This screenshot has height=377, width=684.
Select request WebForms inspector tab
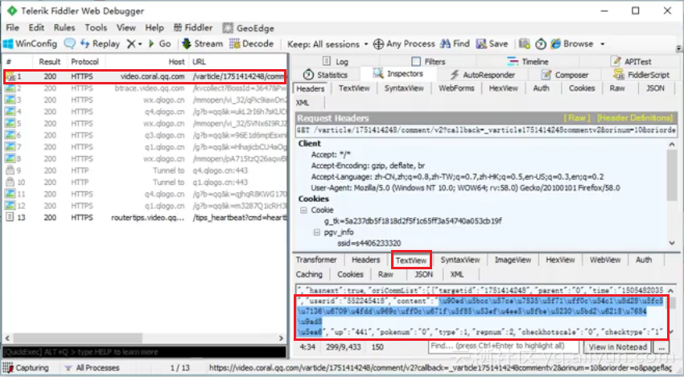coord(455,88)
